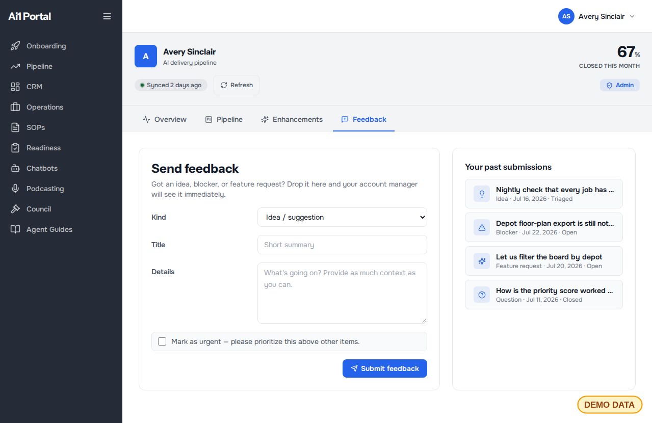
Task: Navigate to Council in sidebar
Action: click(61, 209)
